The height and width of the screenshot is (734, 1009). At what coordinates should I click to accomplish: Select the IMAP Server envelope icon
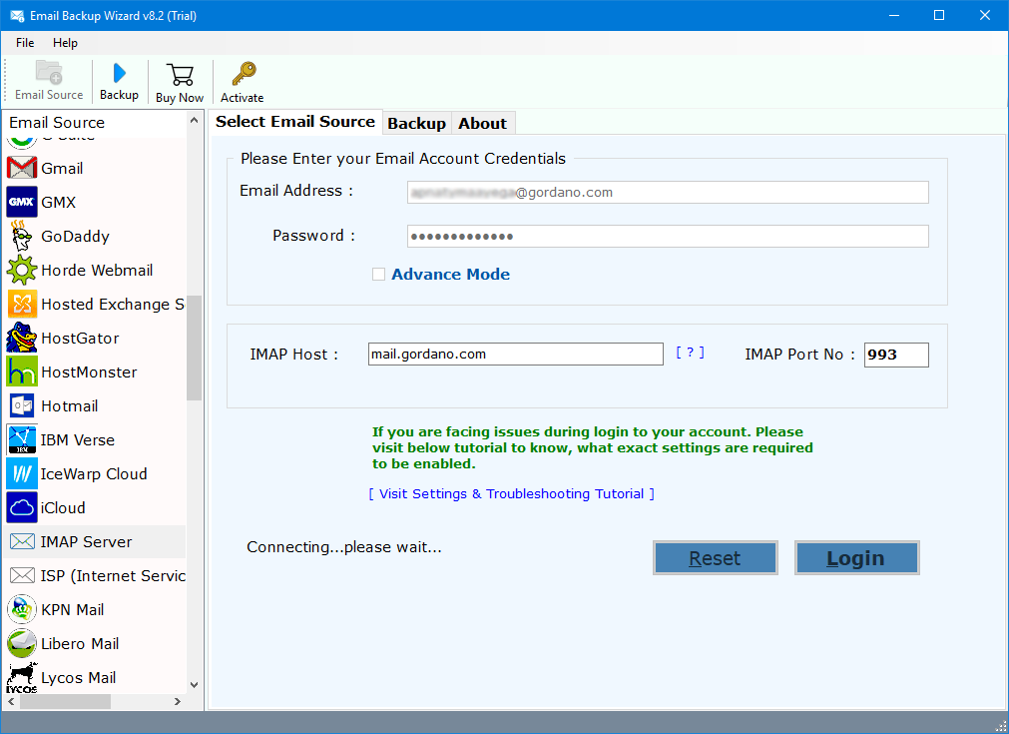22,541
